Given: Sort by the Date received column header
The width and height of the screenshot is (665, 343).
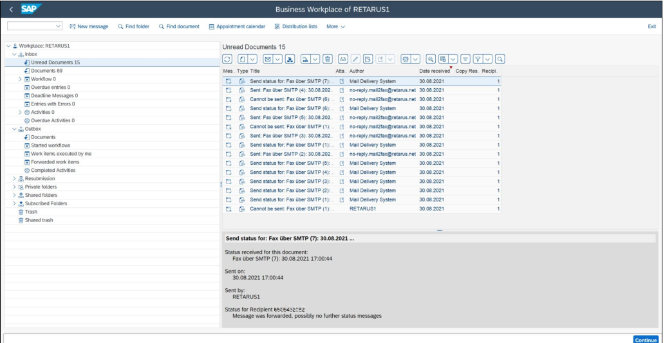Looking at the screenshot, I should point(435,70).
